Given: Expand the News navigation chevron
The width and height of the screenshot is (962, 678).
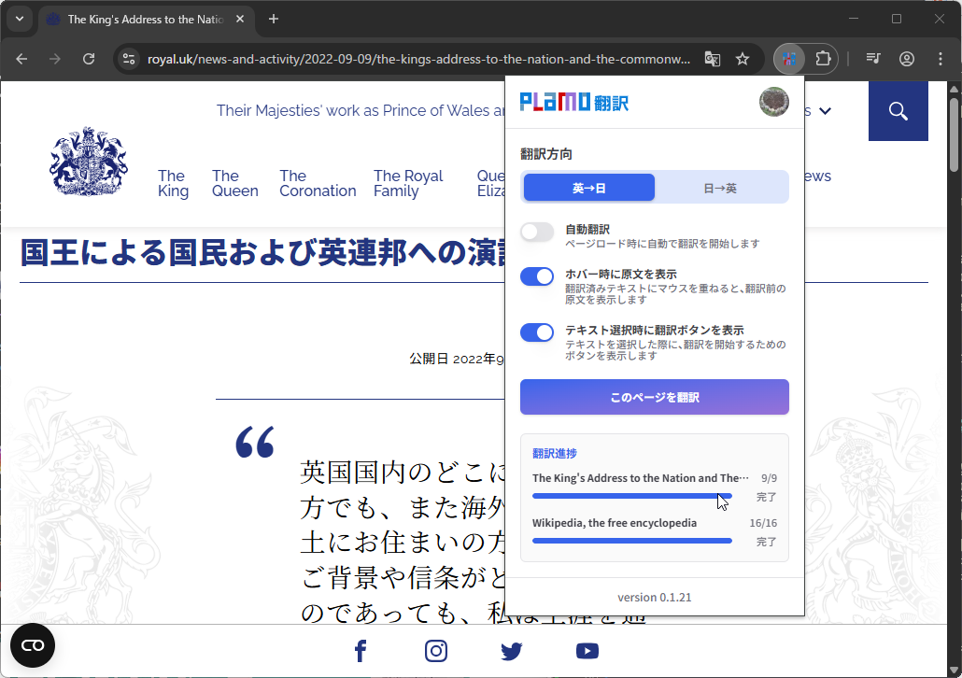Looking at the screenshot, I should tap(825, 110).
